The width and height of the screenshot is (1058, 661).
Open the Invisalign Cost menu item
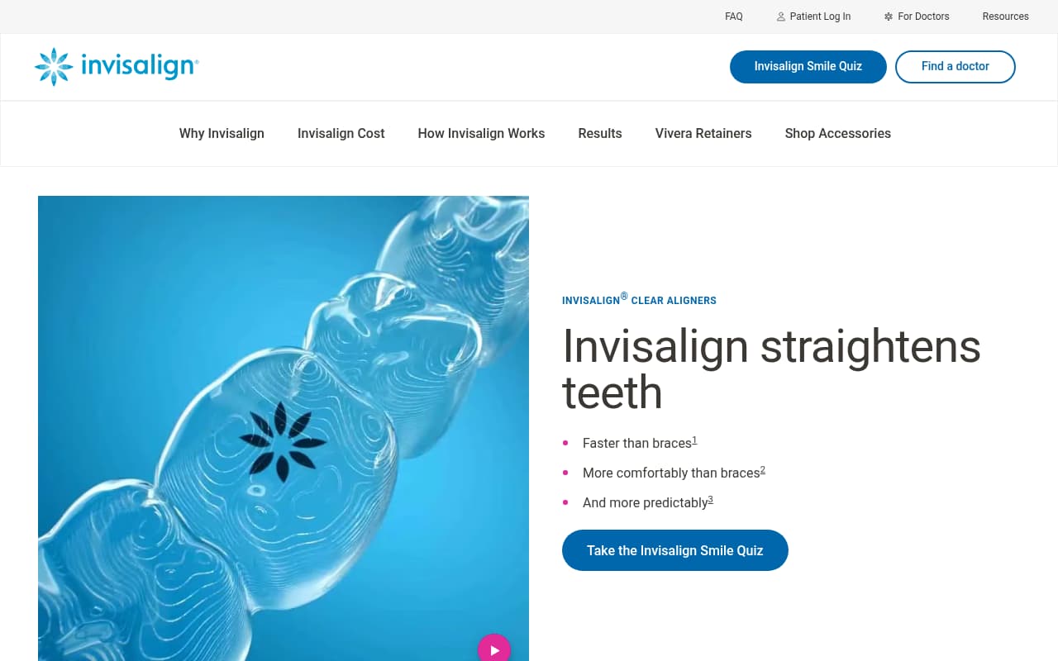341,133
